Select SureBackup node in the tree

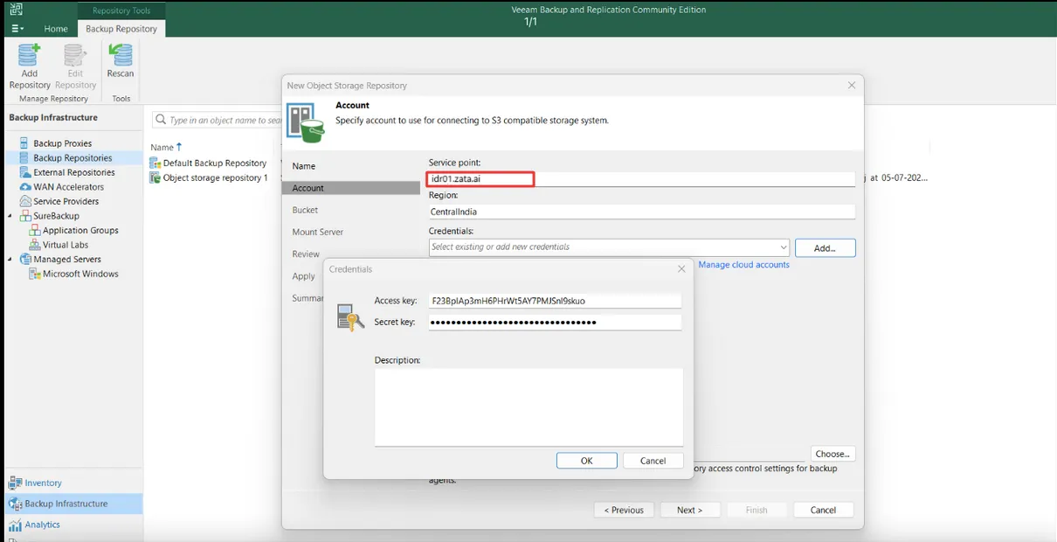(x=56, y=216)
